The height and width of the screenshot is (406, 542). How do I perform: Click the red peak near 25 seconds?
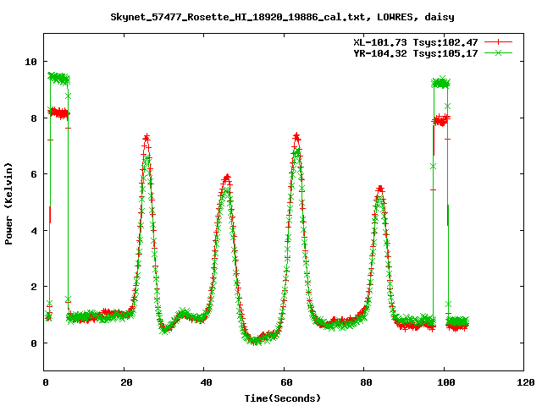[147, 138]
